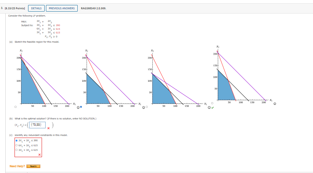Open the info icon after the second graph
313x173 pixels.
coord(143,108)
